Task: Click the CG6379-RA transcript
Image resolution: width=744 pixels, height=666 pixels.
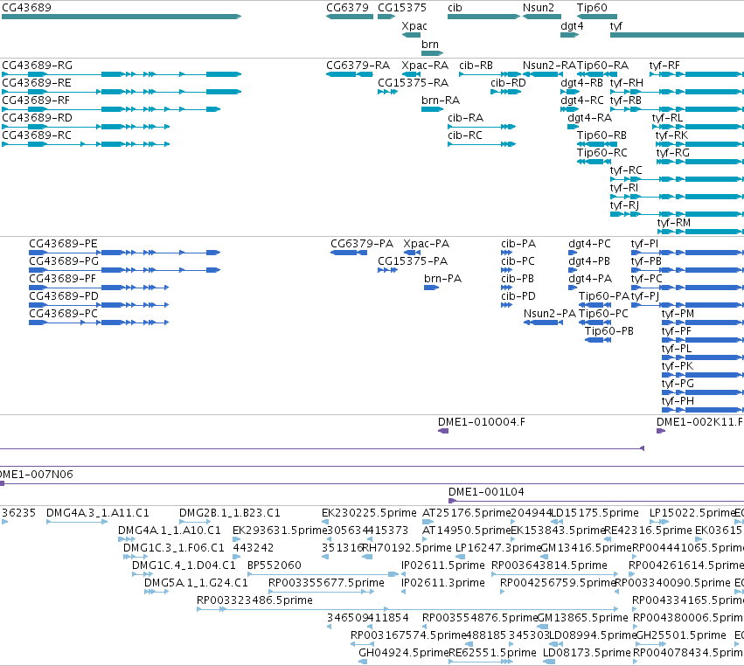Action: point(350,74)
